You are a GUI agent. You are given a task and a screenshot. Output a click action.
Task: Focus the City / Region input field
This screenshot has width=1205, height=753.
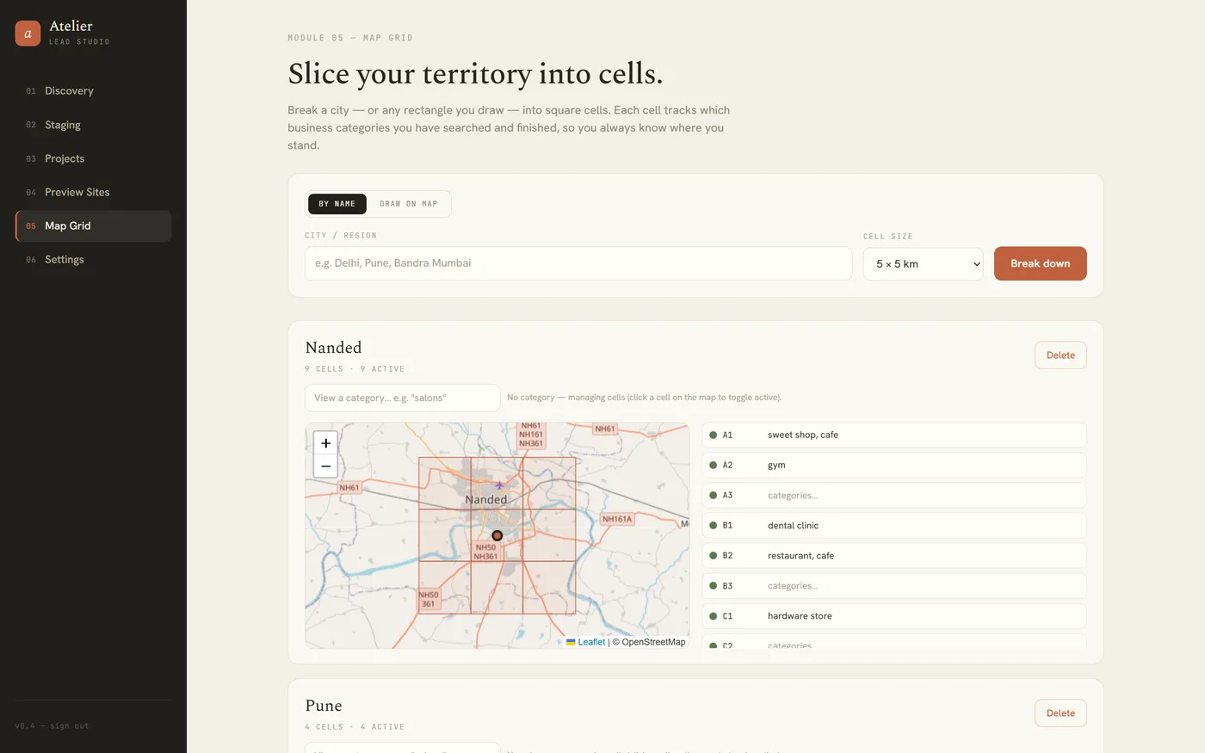pyautogui.click(x=578, y=263)
